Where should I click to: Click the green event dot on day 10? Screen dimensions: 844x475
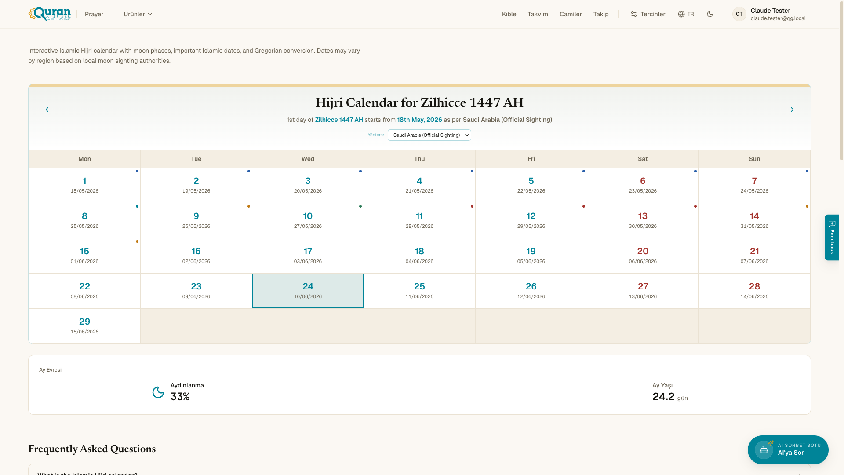360,206
